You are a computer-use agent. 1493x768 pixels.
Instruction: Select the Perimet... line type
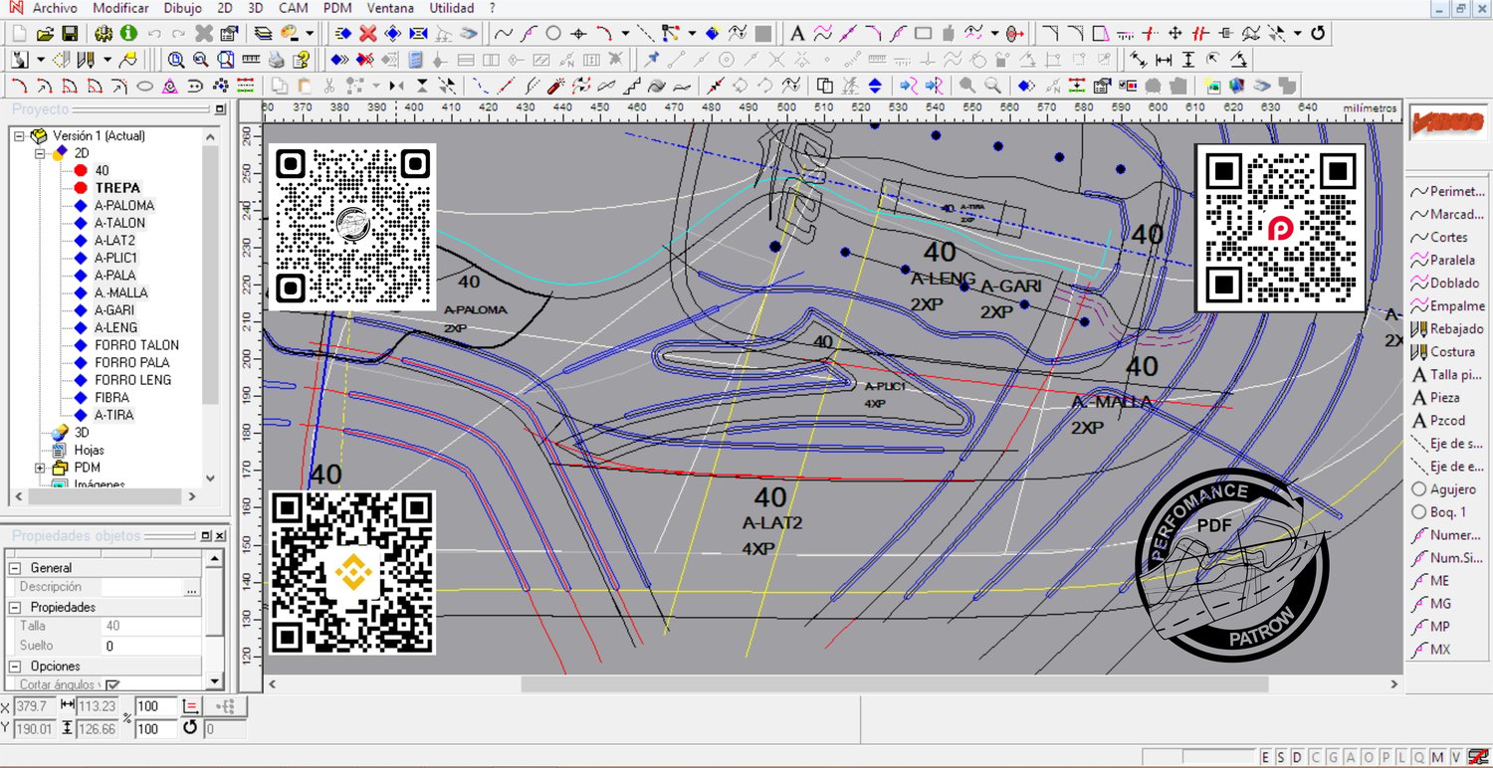click(x=1448, y=191)
